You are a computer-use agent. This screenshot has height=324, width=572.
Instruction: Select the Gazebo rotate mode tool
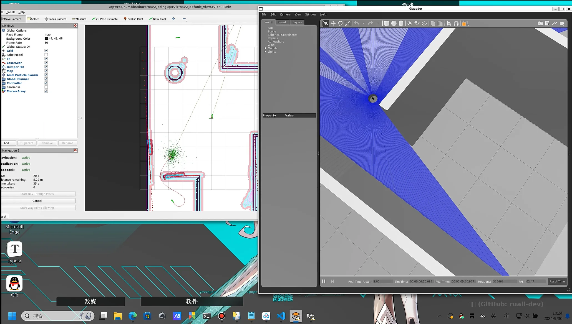tap(340, 24)
